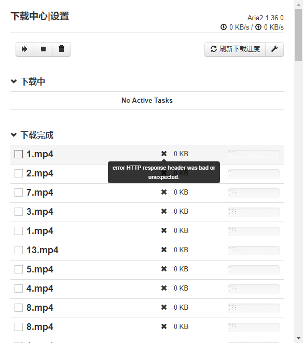Collapse the 下载完成 section chevron
This screenshot has height=343, width=303.
click(x=14, y=135)
